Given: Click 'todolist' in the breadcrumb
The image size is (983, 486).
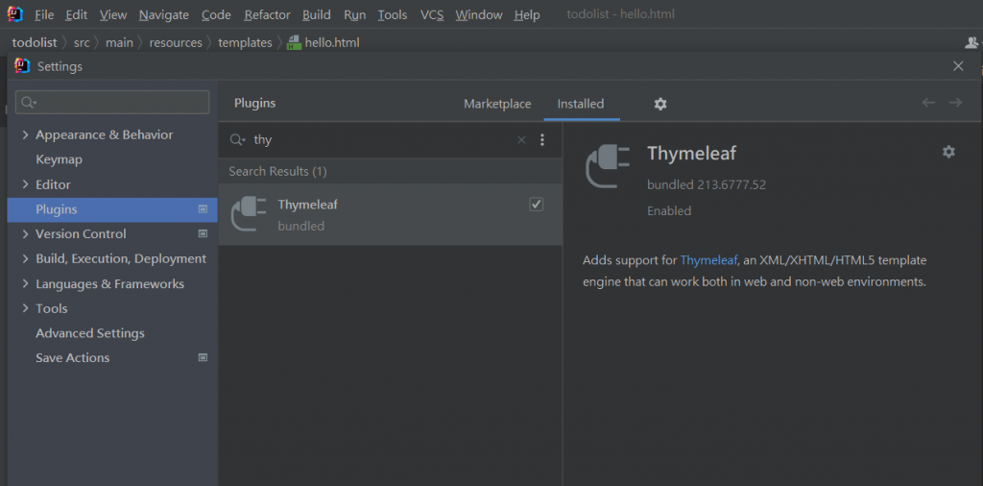Looking at the screenshot, I should coord(35,42).
